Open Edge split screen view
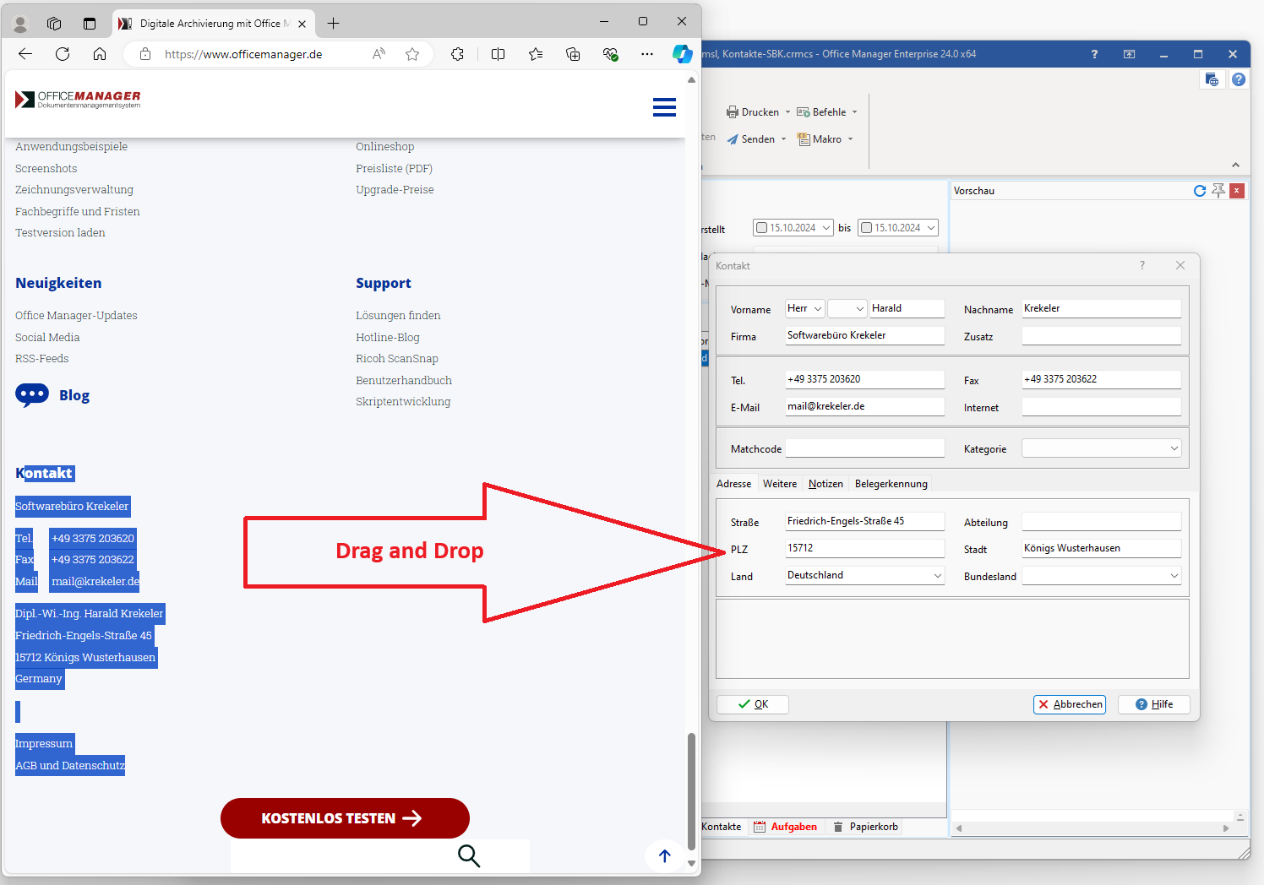This screenshot has width=1264, height=885. [499, 54]
